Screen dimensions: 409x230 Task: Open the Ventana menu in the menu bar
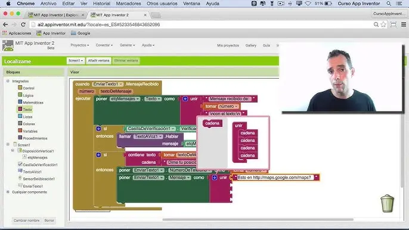(191, 4)
